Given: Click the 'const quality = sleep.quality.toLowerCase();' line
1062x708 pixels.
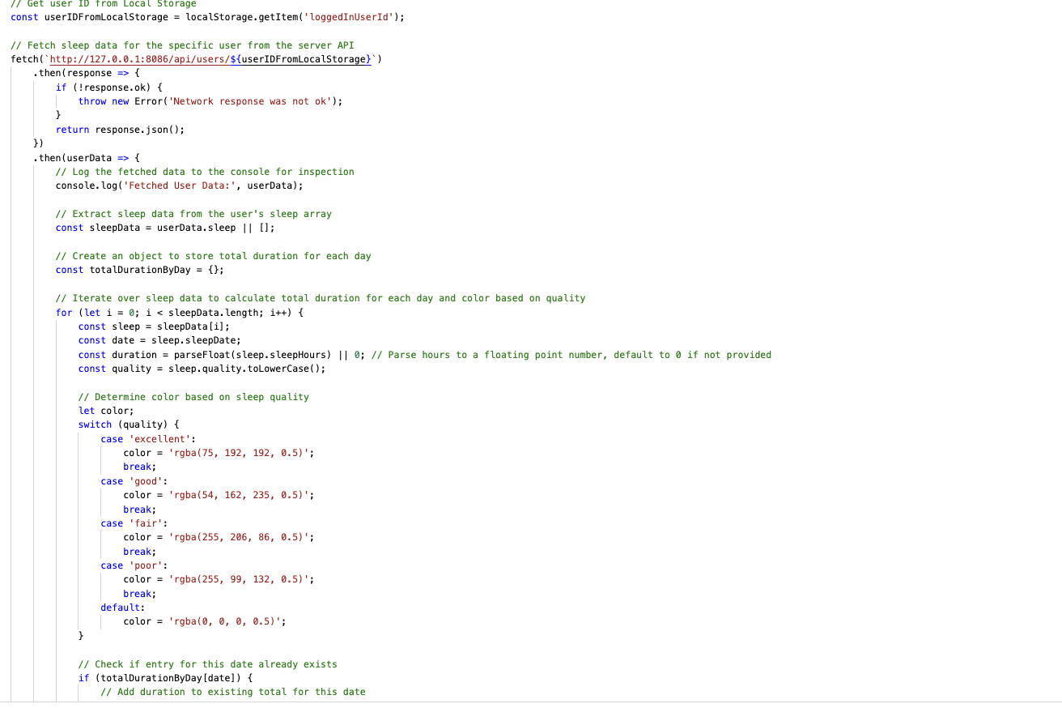Looking at the screenshot, I should coord(202,369).
